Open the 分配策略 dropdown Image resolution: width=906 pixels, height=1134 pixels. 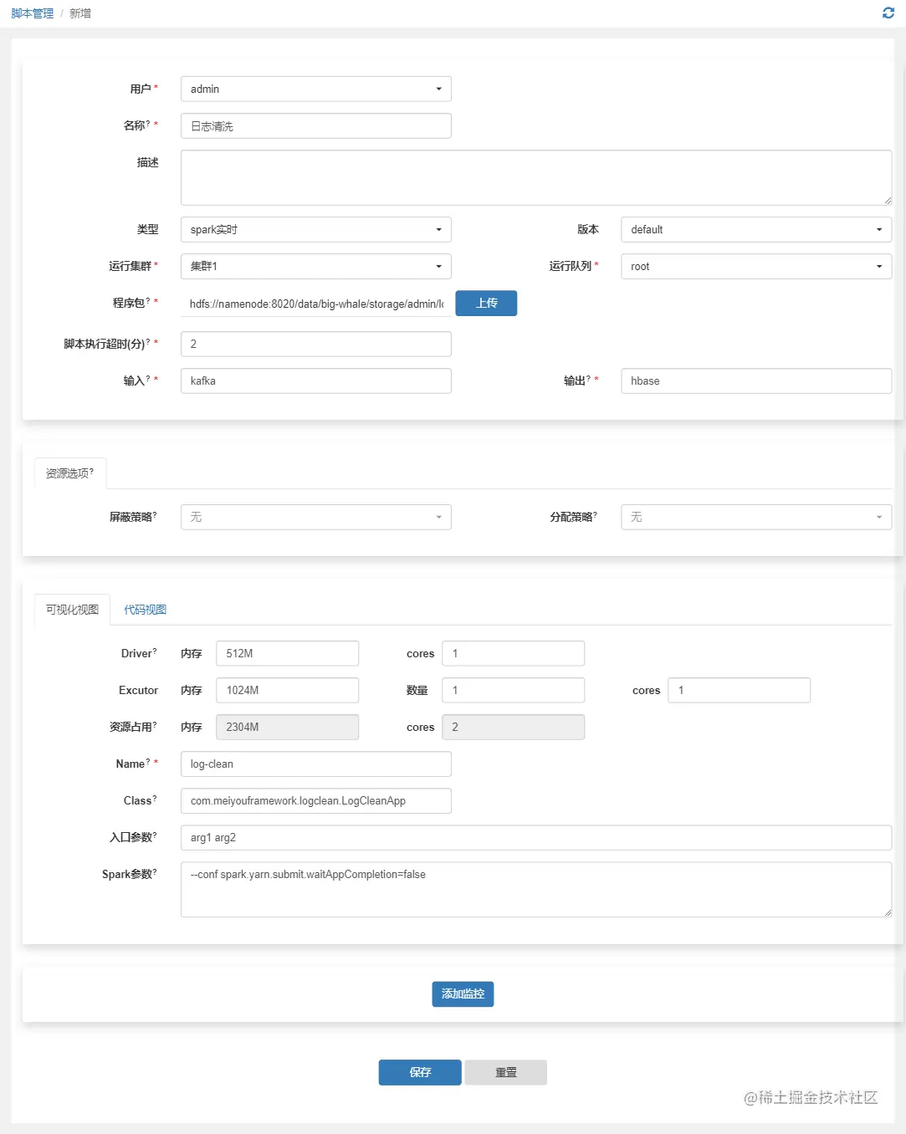[756, 517]
